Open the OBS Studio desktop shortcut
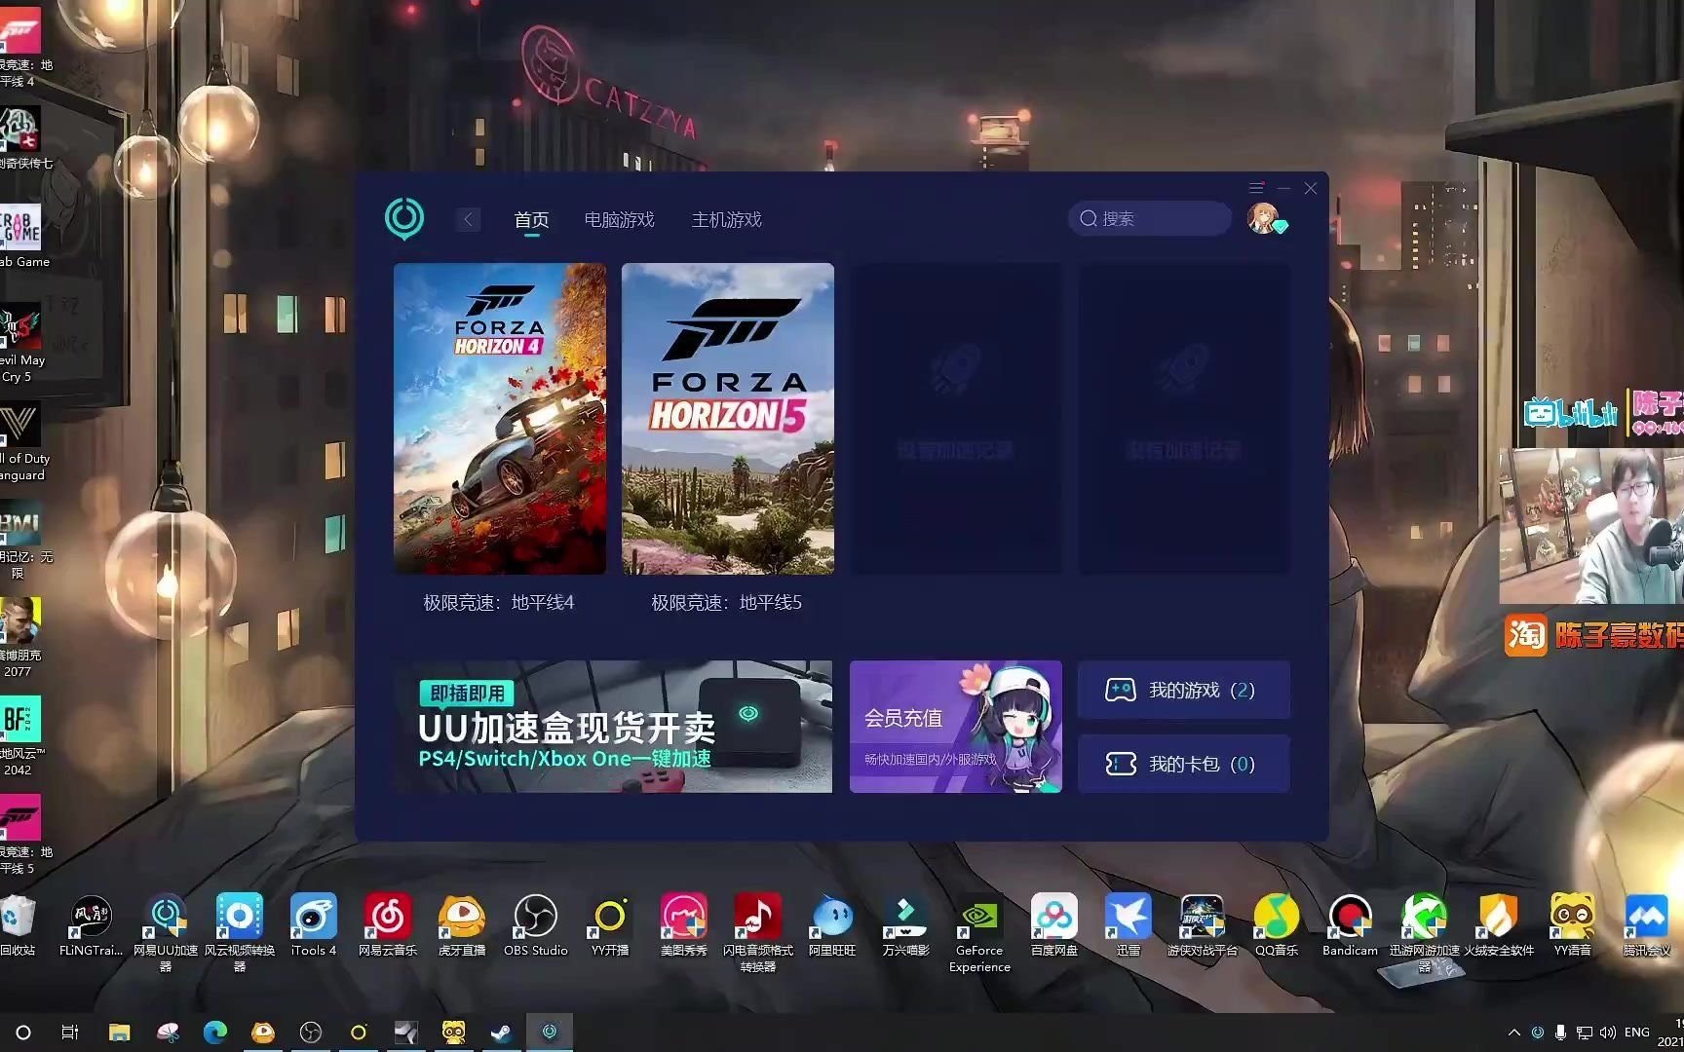Viewport: 1684px width, 1052px height. tap(536, 925)
